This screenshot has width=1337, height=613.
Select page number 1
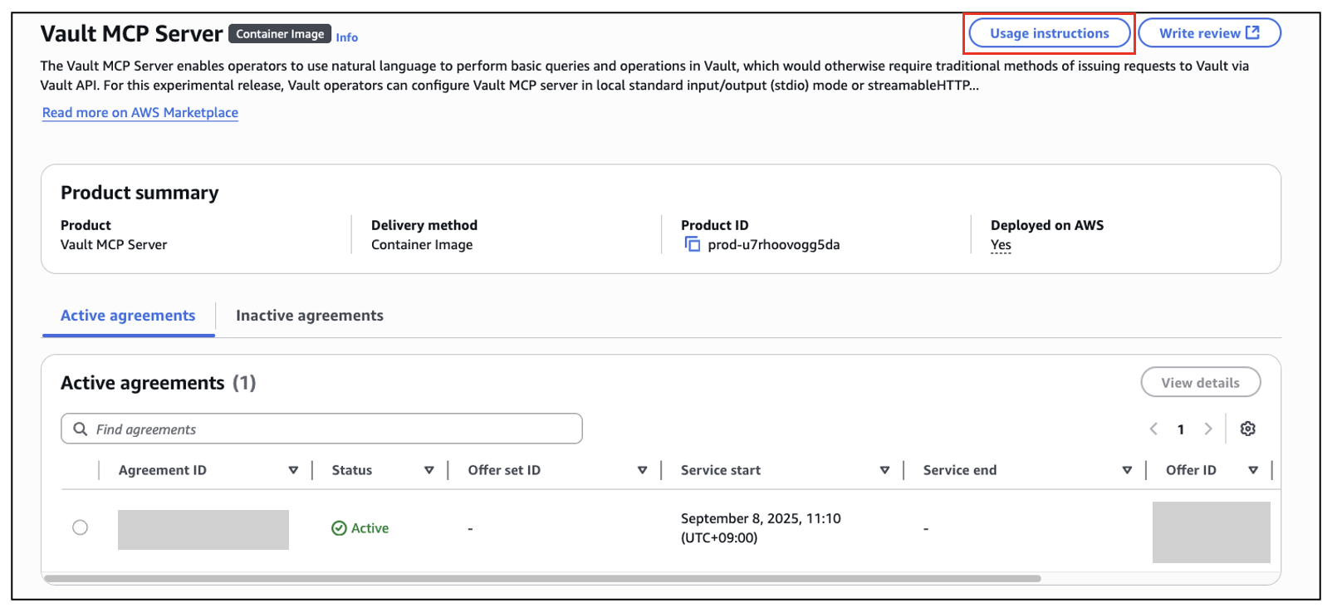tap(1181, 429)
